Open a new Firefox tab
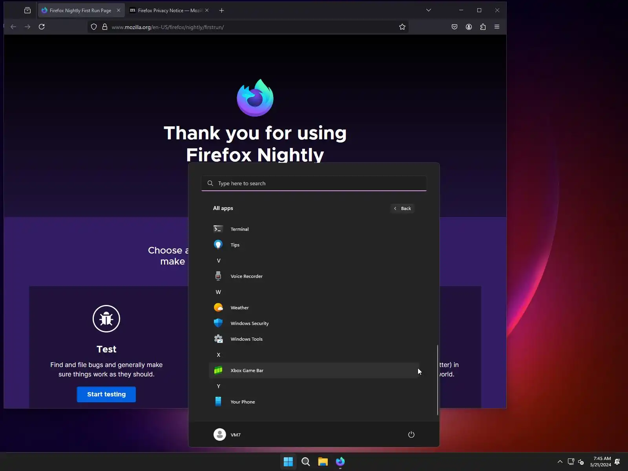Image resolution: width=628 pixels, height=471 pixels. point(222,10)
